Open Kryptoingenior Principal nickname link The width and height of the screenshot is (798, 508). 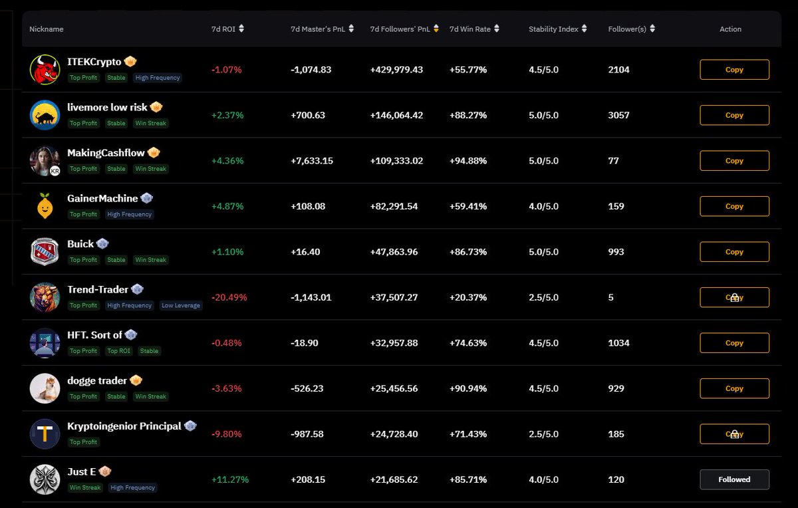tap(124, 426)
